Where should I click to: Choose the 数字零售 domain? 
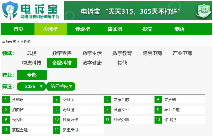[62, 53]
